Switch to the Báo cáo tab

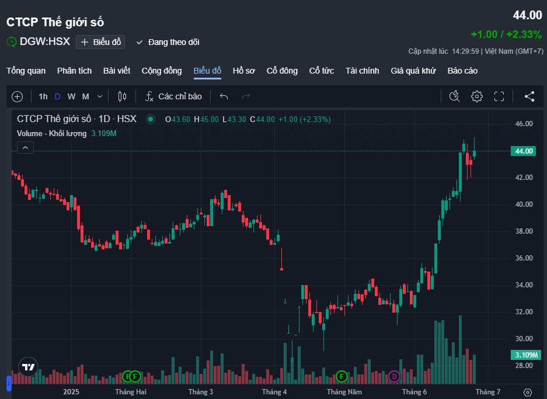click(462, 71)
